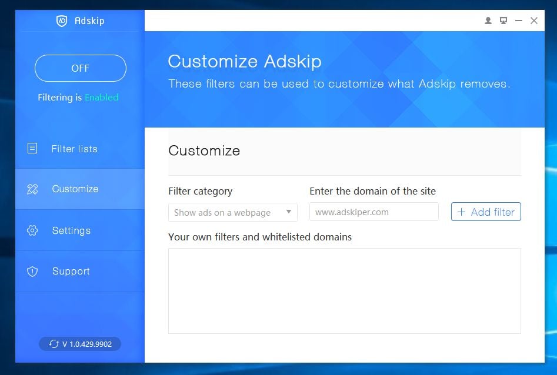Click the Filter lists document icon
Image resolution: width=557 pixels, height=375 pixels.
click(32, 148)
